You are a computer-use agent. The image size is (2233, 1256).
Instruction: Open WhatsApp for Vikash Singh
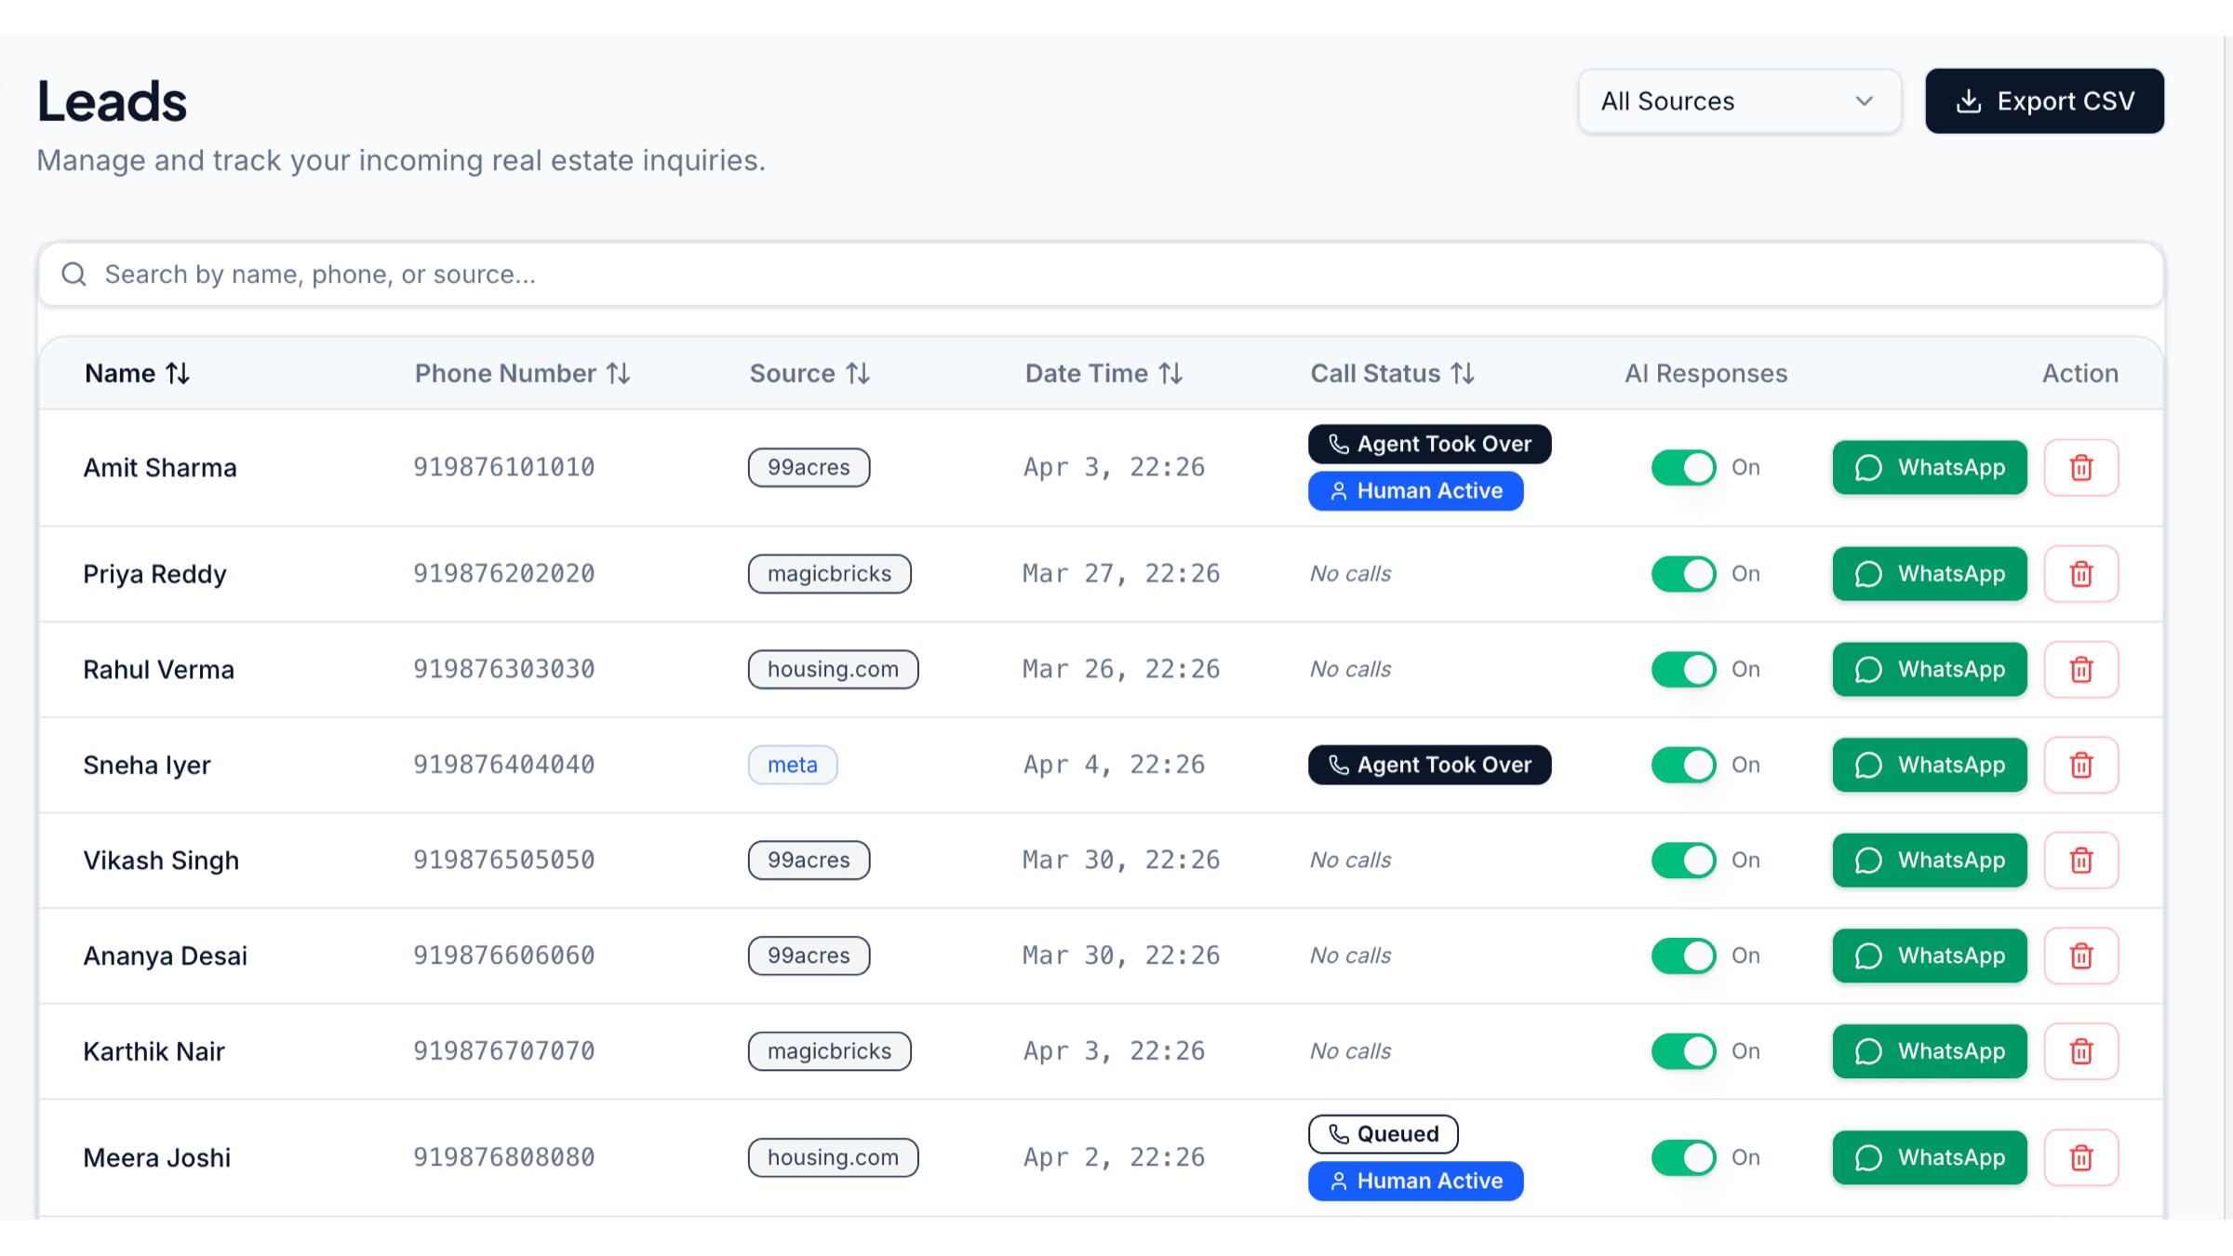click(1930, 861)
